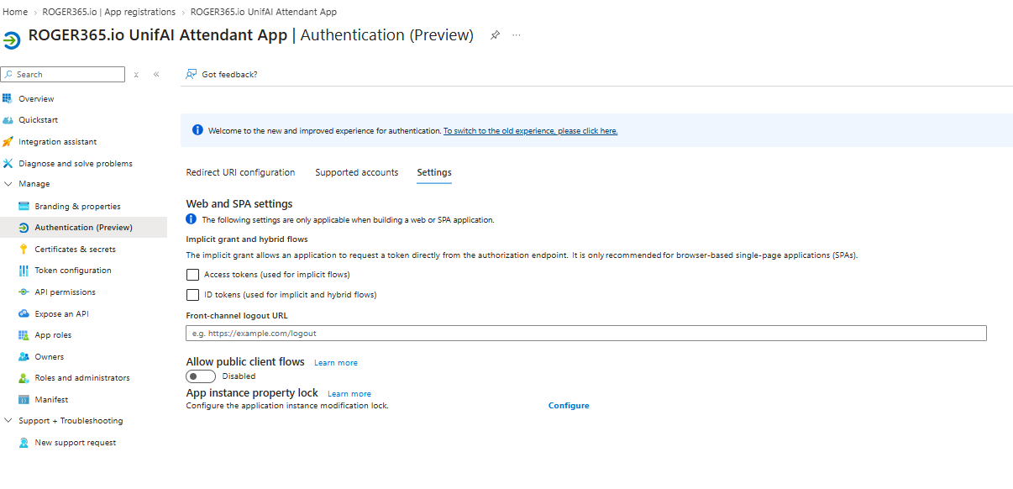The height and width of the screenshot is (489, 1013).
Task: Click the Overview icon in the sidebar
Action: (8, 98)
